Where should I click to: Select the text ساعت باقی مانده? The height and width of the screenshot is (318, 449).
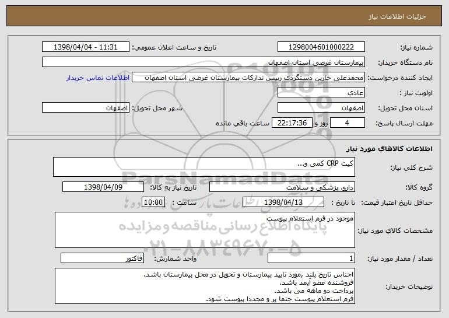[x=243, y=123]
